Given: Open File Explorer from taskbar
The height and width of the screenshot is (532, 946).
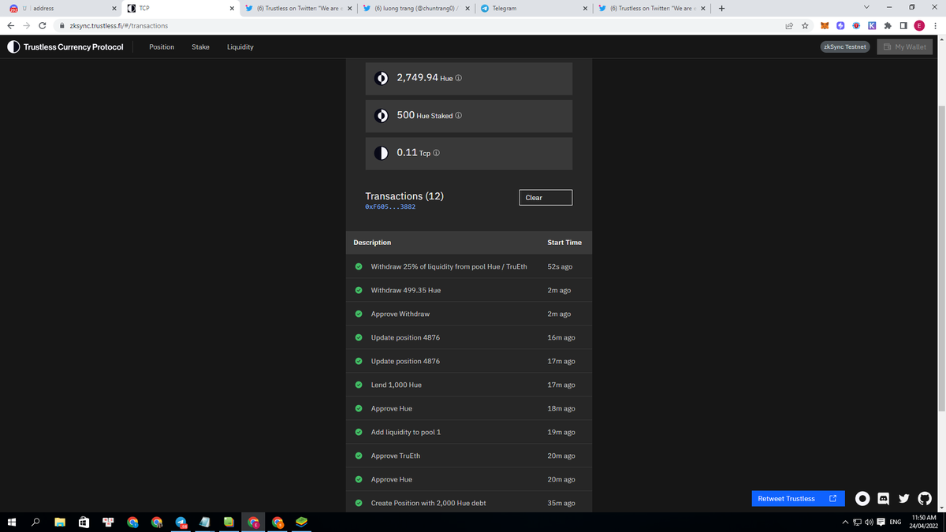Looking at the screenshot, I should [x=61, y=522].
